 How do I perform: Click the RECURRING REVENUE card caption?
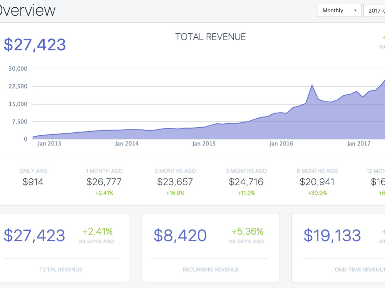point(211,270)
